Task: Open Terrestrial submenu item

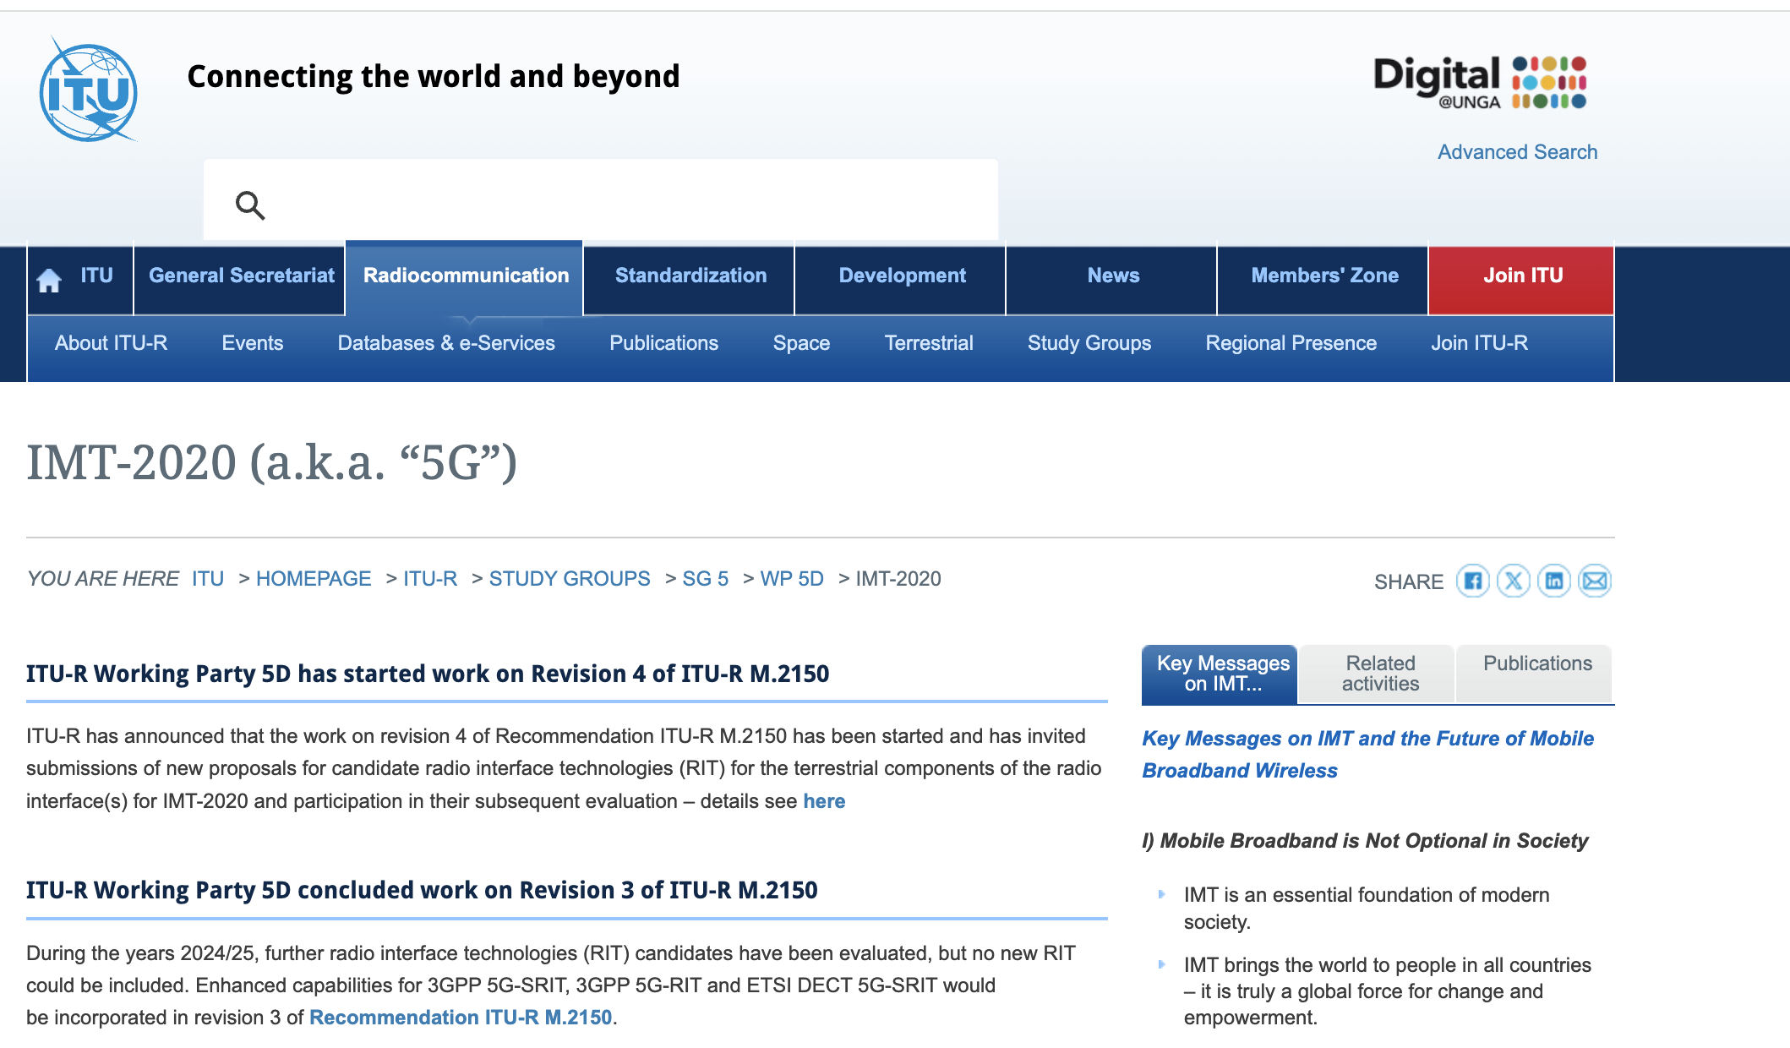Action: click(x=929, y=343)
